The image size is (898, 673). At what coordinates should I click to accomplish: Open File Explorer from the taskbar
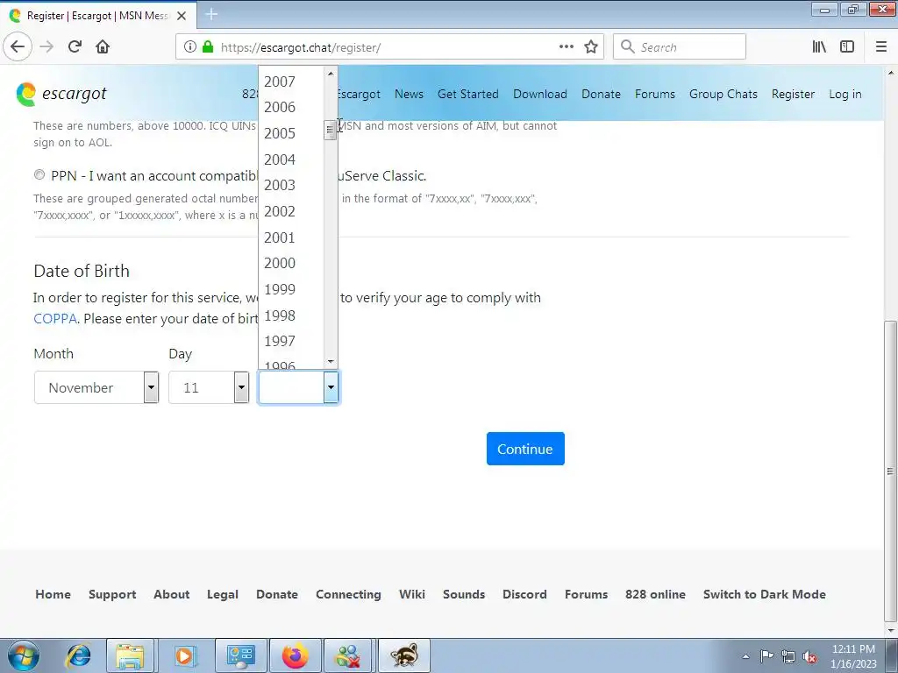pos(130,655)
